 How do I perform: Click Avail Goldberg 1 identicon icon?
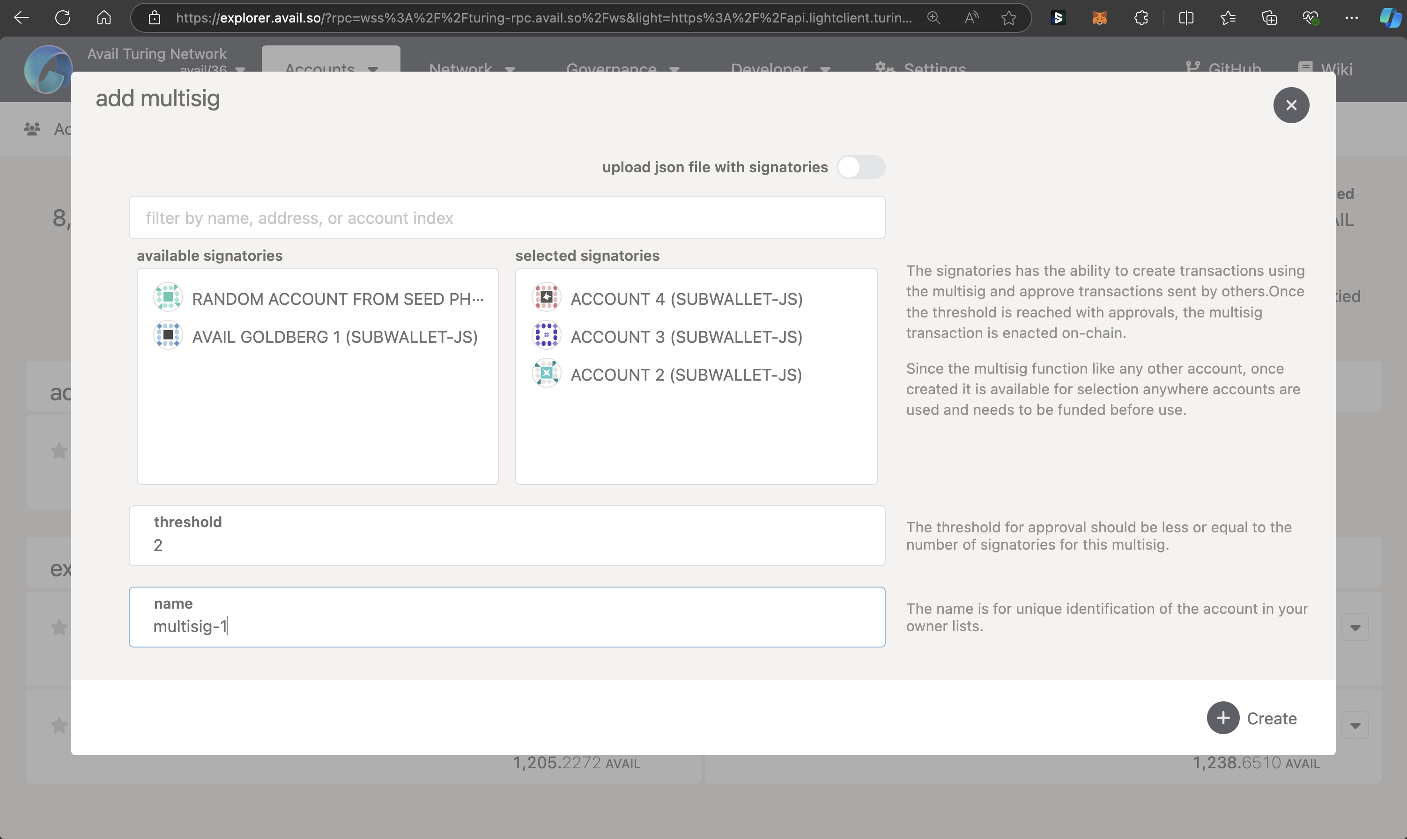click(168, 335)
